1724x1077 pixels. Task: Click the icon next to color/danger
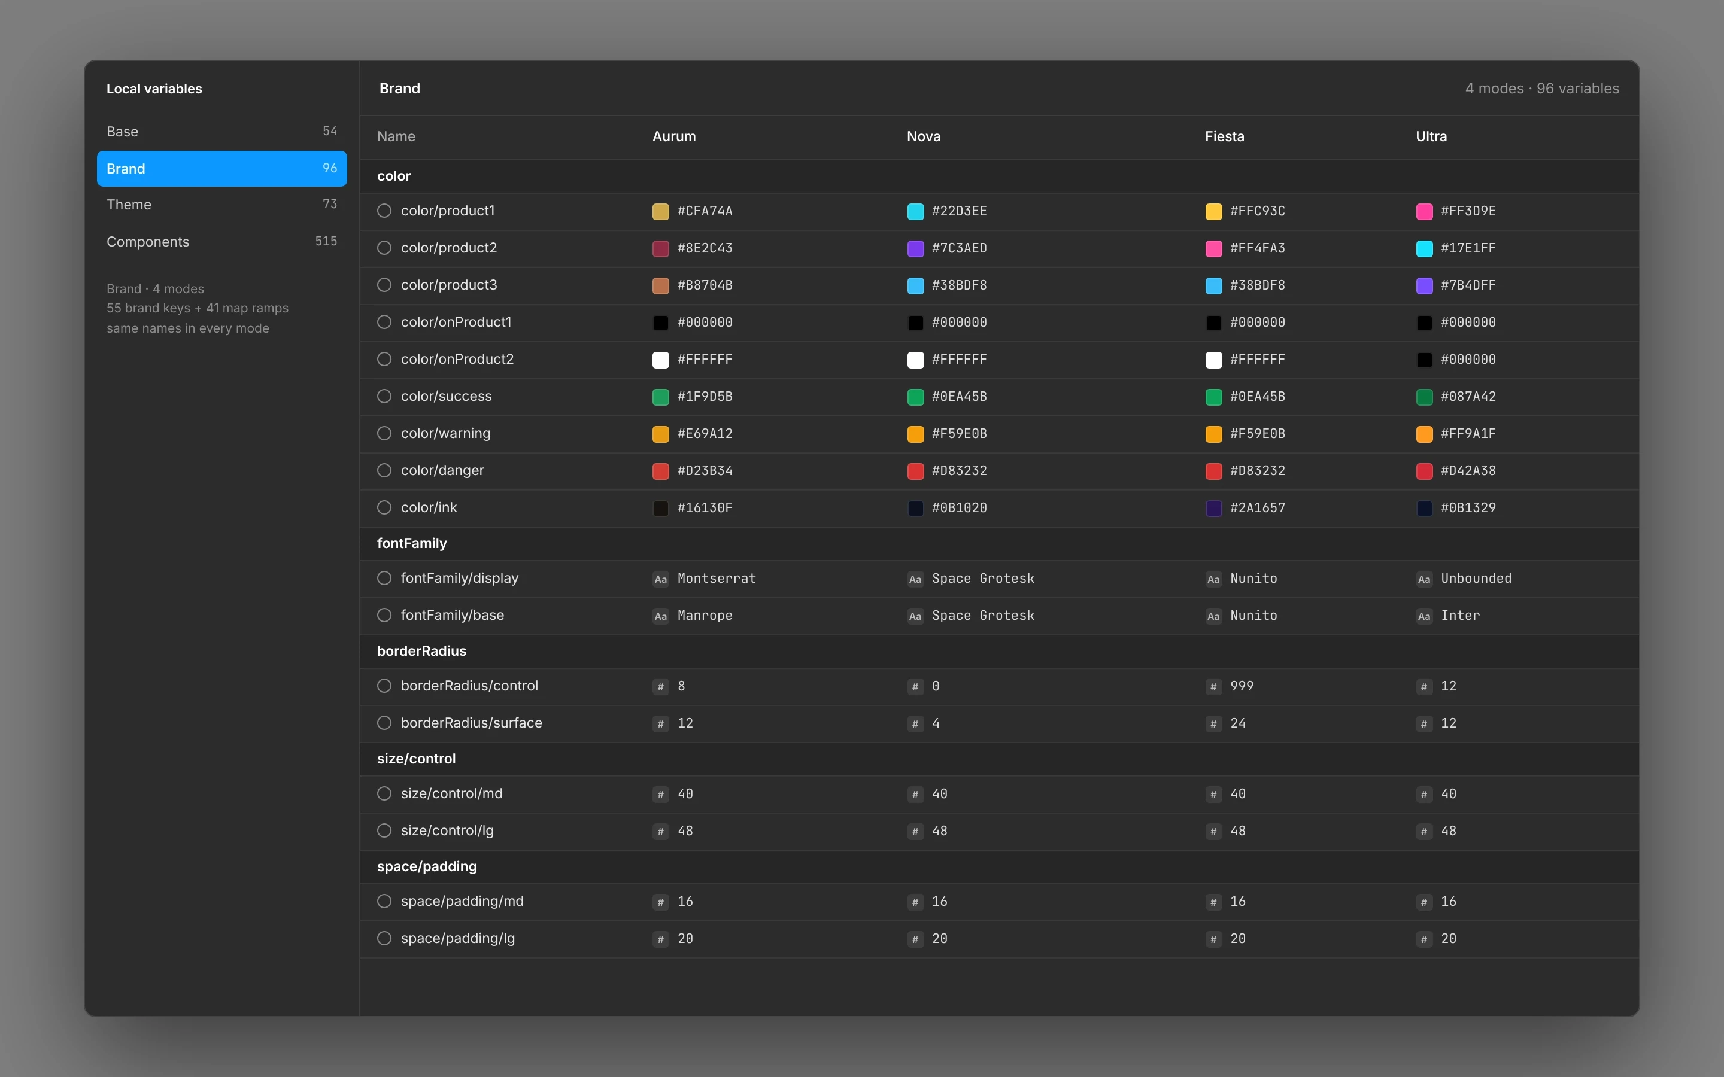click(x=384, y=470)
